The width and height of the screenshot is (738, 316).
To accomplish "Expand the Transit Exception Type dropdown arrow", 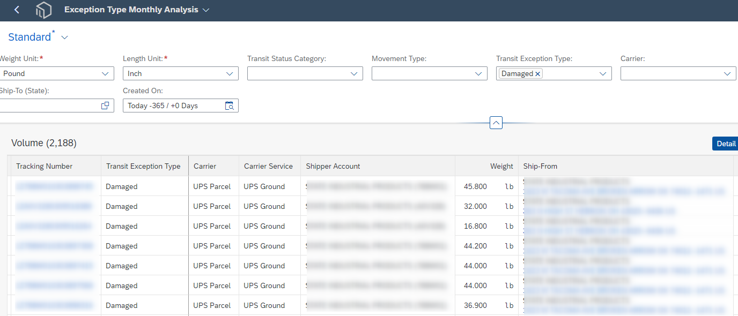I will coord(603,74).
